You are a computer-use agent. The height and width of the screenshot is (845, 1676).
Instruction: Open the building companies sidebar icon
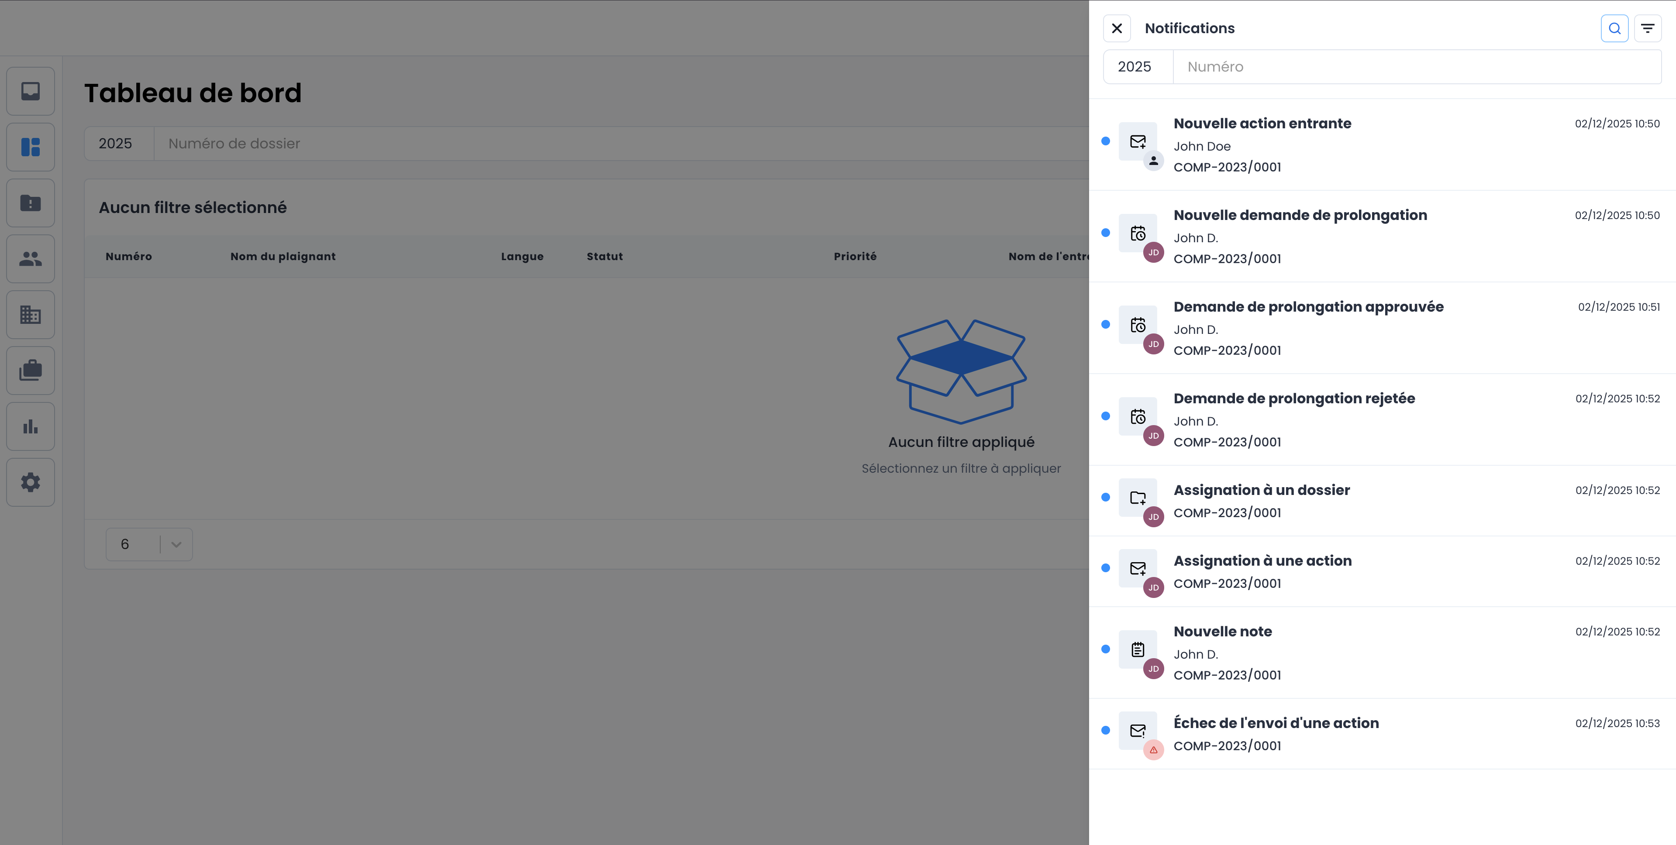(31, 315)
